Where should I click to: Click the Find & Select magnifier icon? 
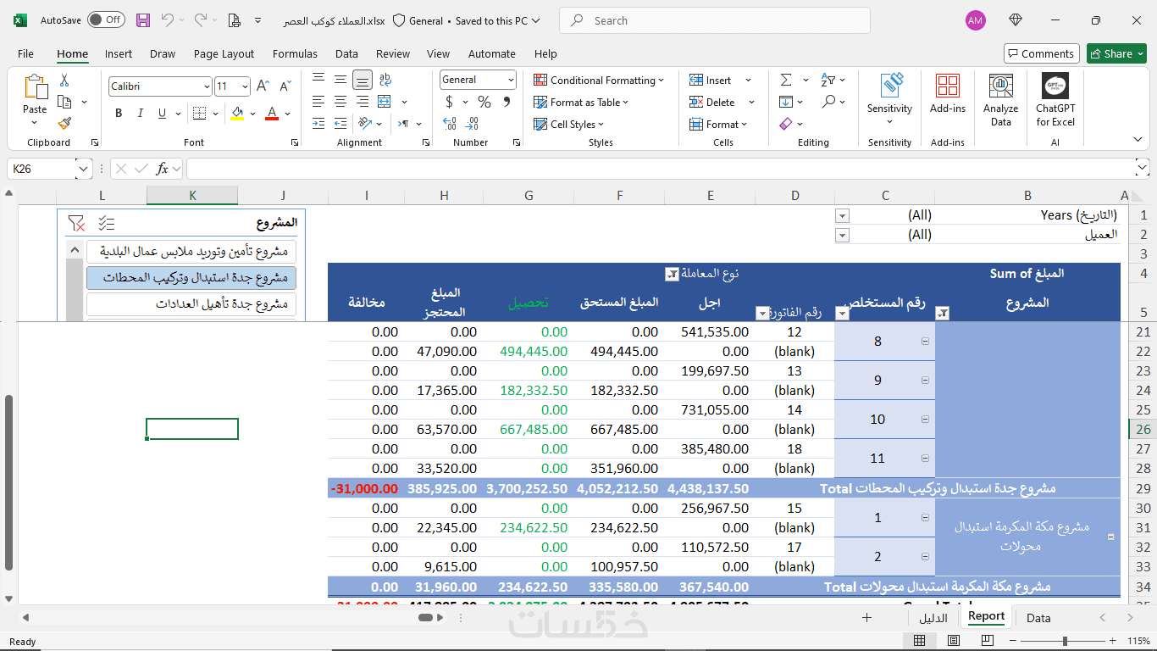click(x=828, y=102)
